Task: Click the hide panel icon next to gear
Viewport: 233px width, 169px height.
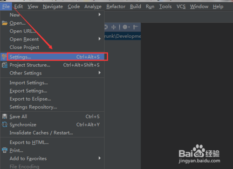Action: (x=136, y=27)
